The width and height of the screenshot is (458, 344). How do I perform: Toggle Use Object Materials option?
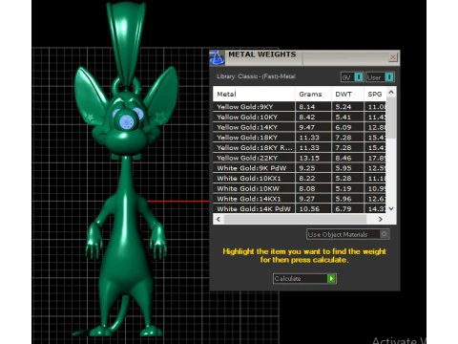click(348, 234)
